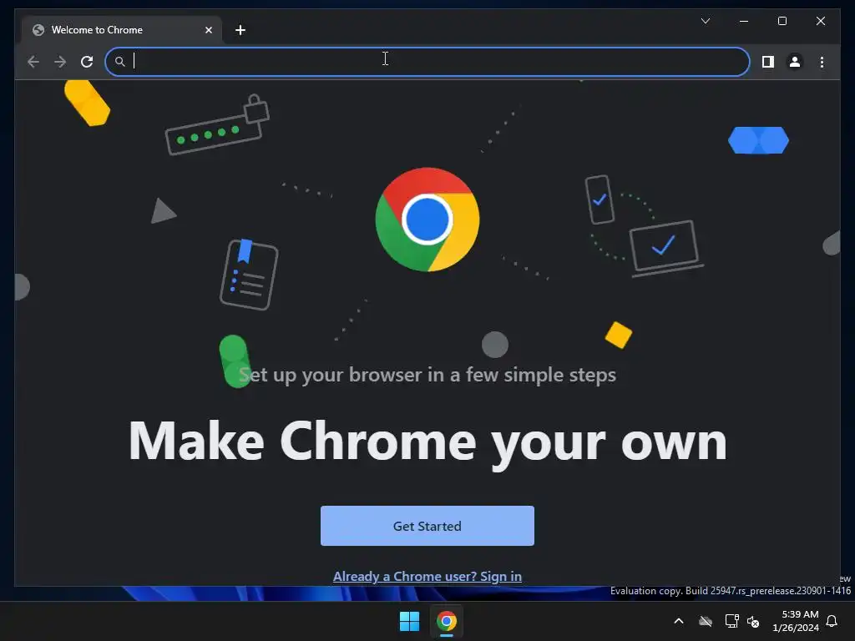Click the muted volume tray icon
Image resolution: width=855 pixels, height=641 pixels.
click(753, 621)
